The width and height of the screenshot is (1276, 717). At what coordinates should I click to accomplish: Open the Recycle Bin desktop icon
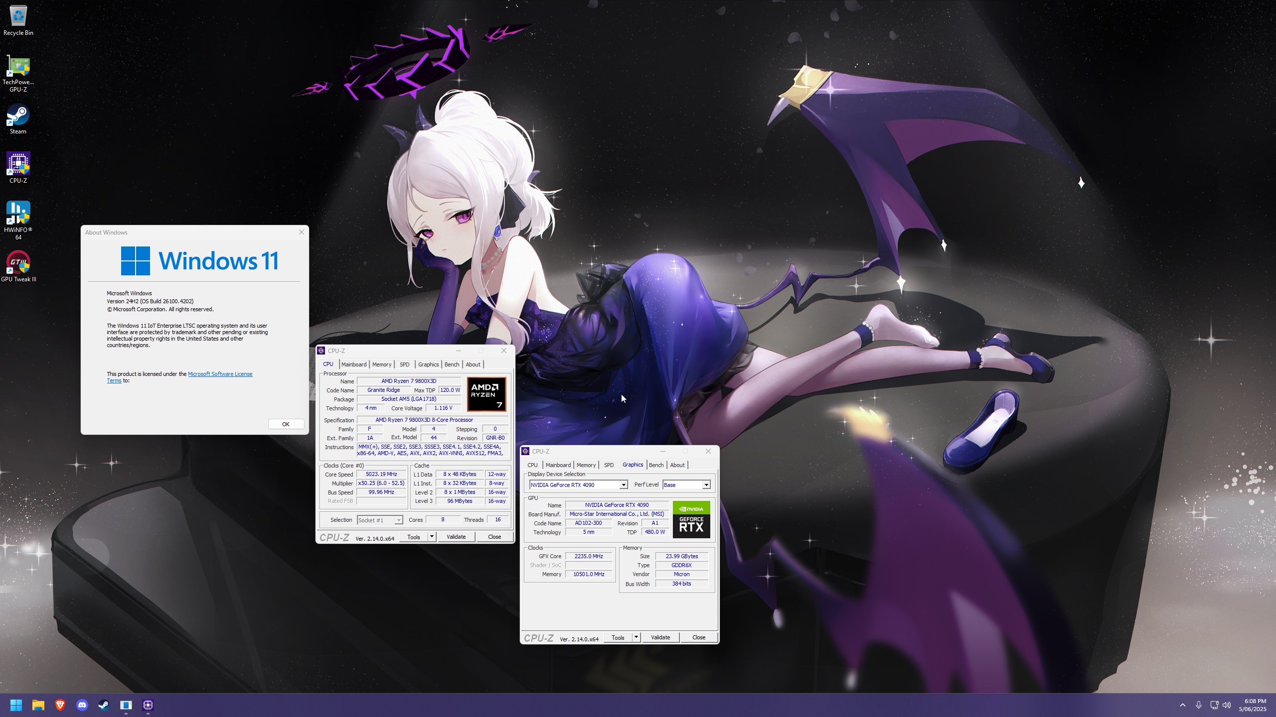point(18,21)
